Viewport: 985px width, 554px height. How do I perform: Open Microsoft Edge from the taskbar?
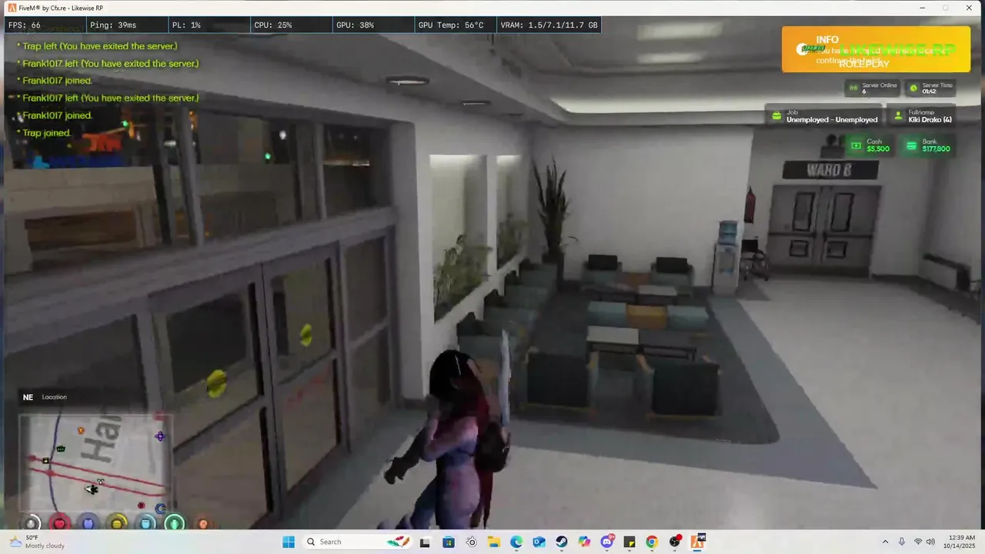pos(516,542)
